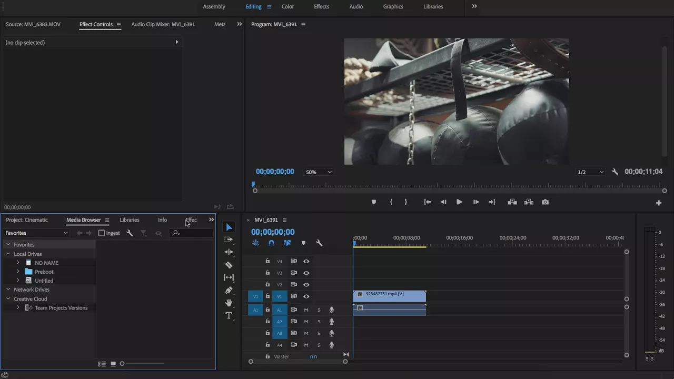Screen dimensions: 674x379
Task: Toggle nest sequence insert mode icon
Action: point(255,243)
